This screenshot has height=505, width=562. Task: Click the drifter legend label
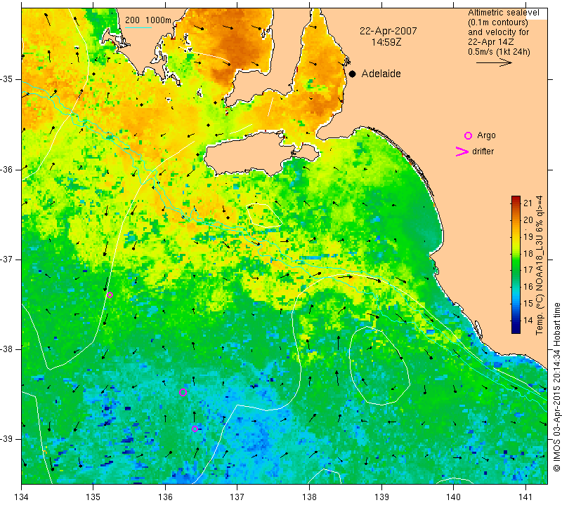[483, 151]
